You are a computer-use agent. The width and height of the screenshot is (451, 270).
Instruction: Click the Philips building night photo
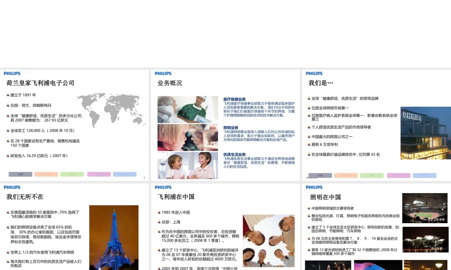(x=426, y=133)
